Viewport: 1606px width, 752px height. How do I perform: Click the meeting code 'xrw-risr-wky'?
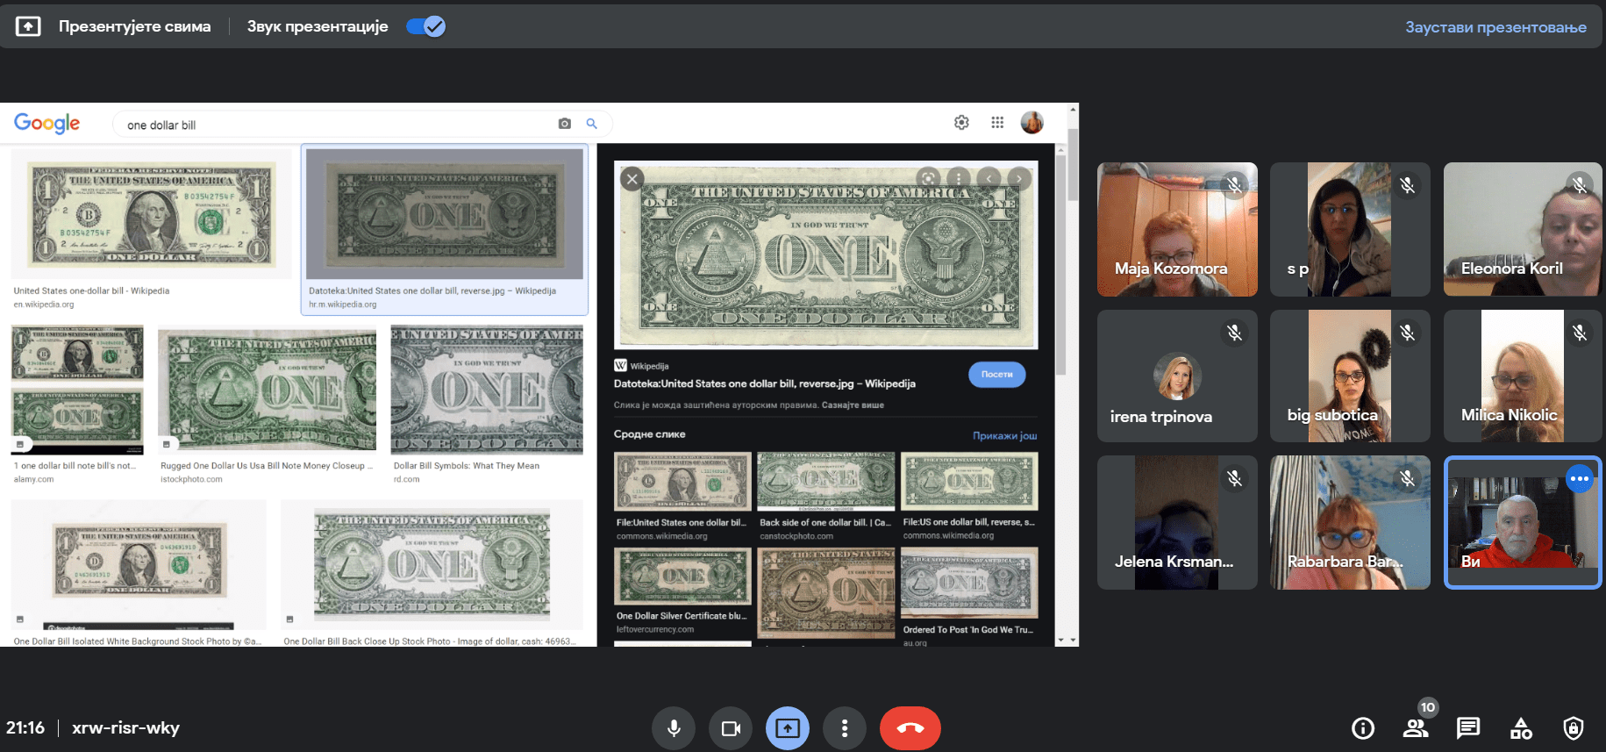click(125, 727)
